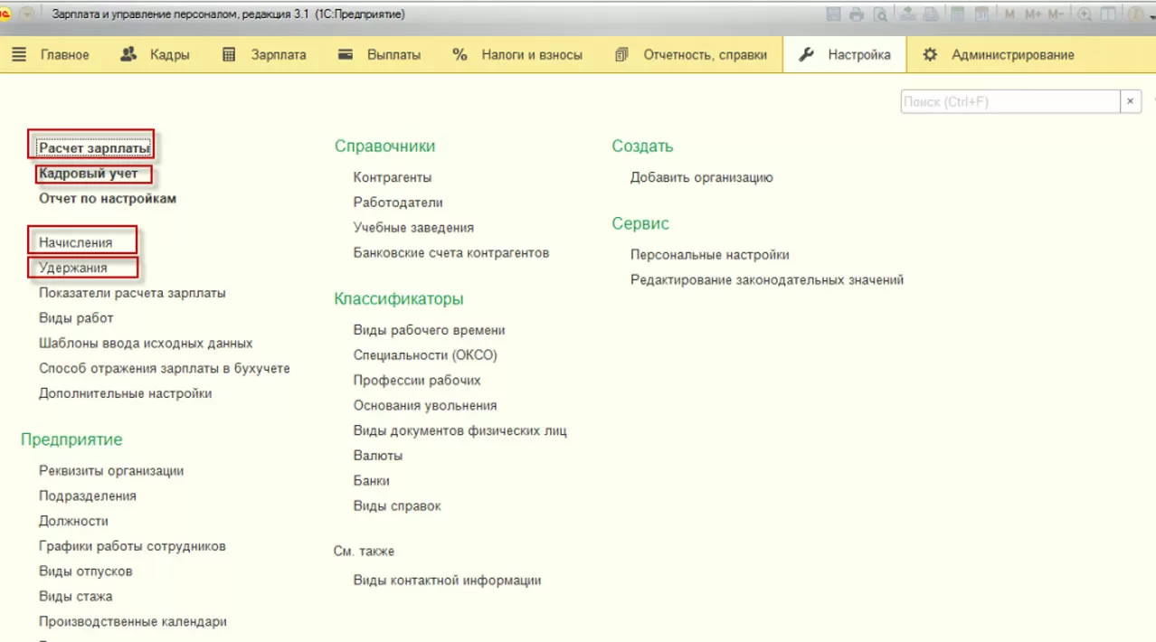
Task: Open Виды рабочего времени classifier
Action: click(x=430, y=330)
